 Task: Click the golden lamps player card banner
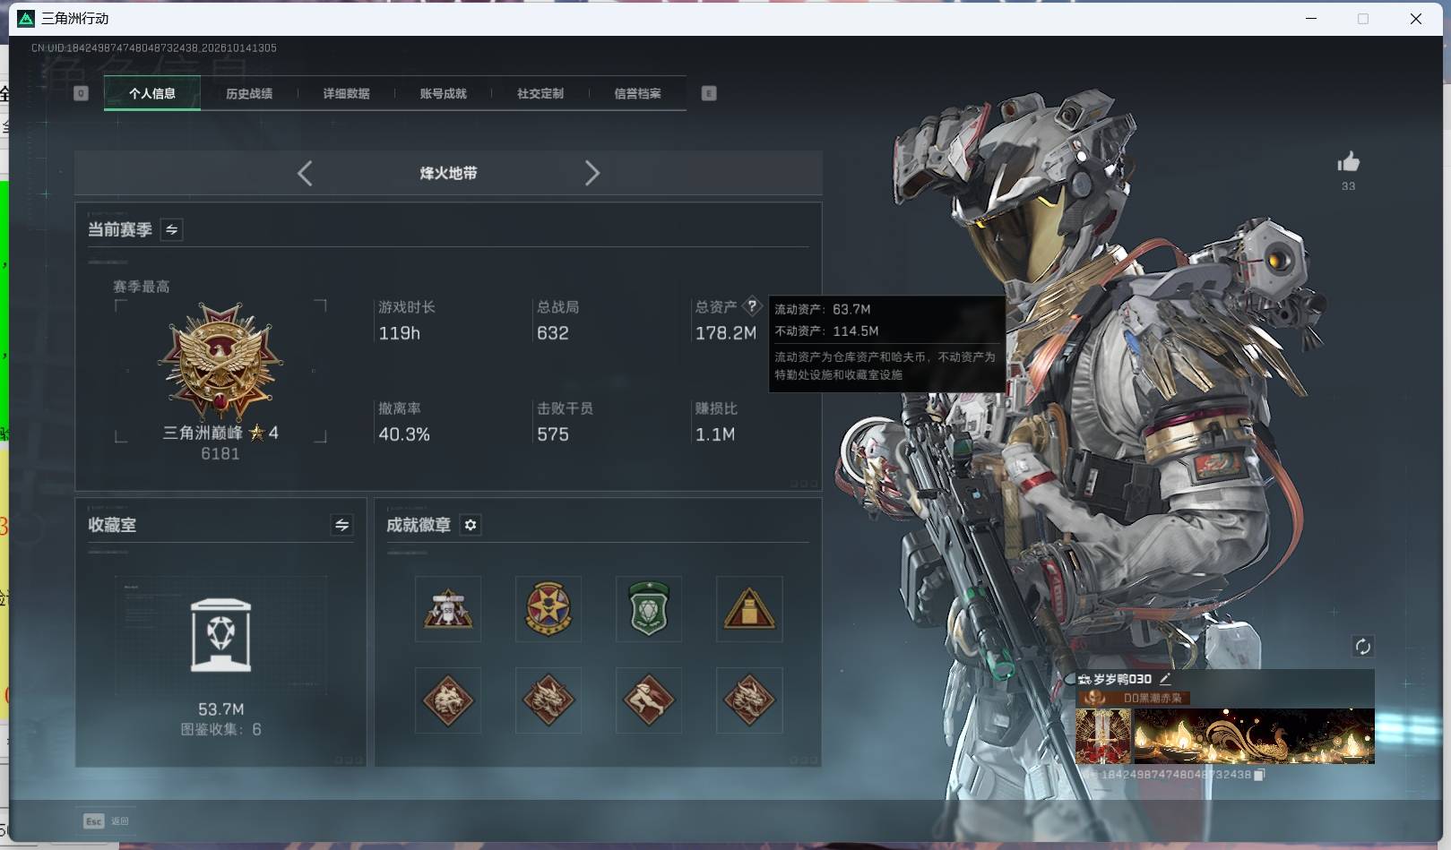point(1254,736)
